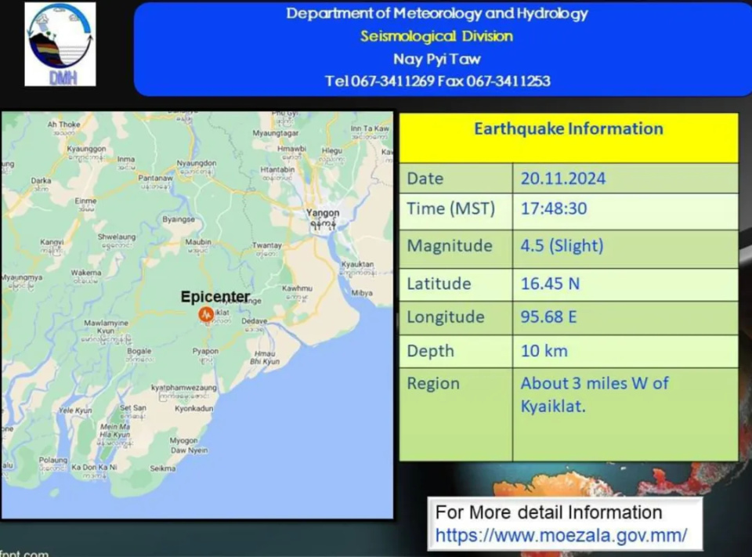This screenshot has height=557, width=752.
Task: Click the Region row label
Action: tap(433, 383)
